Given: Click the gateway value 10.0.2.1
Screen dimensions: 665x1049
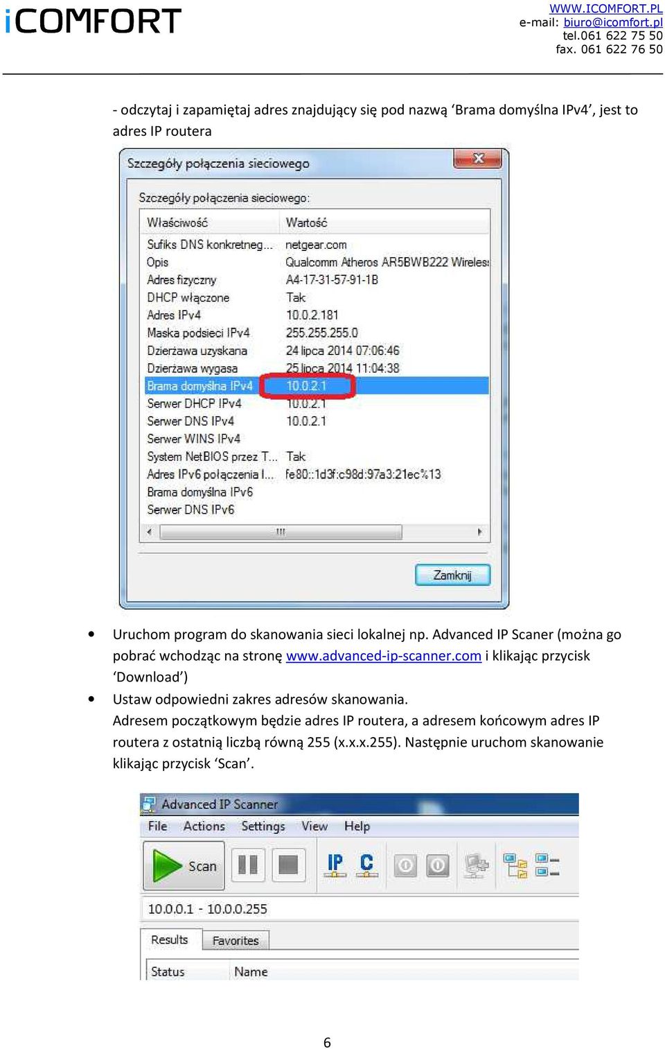Looking at the screenshot, I should point(306,385).
